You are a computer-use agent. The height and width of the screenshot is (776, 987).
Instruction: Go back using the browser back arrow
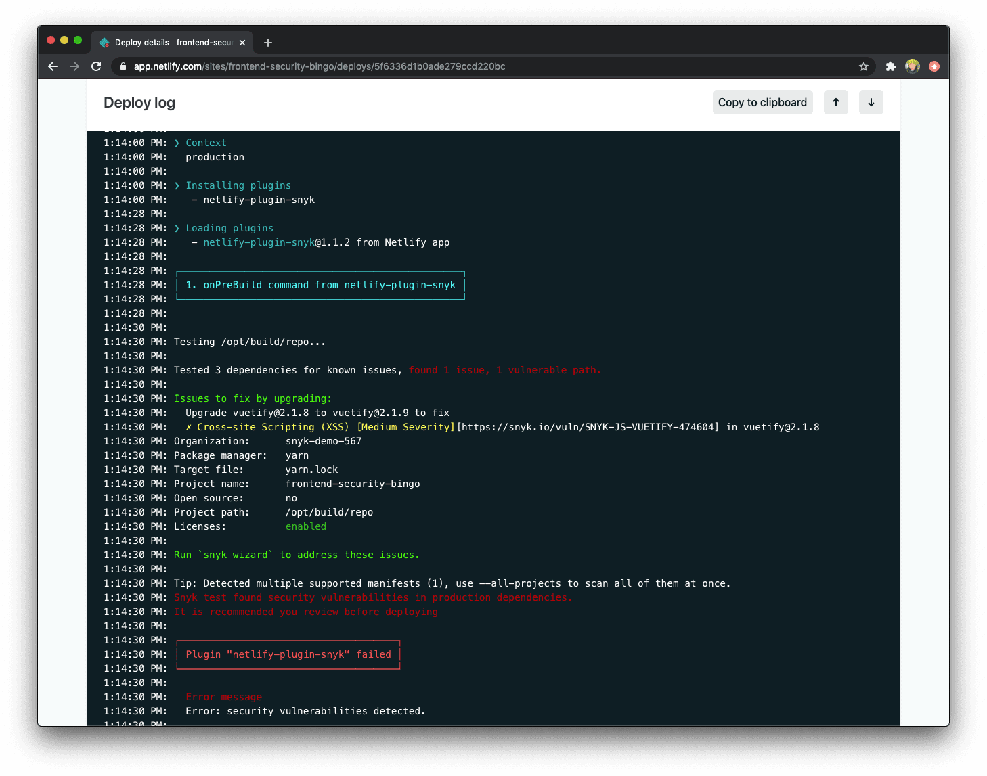pos(53,66)
